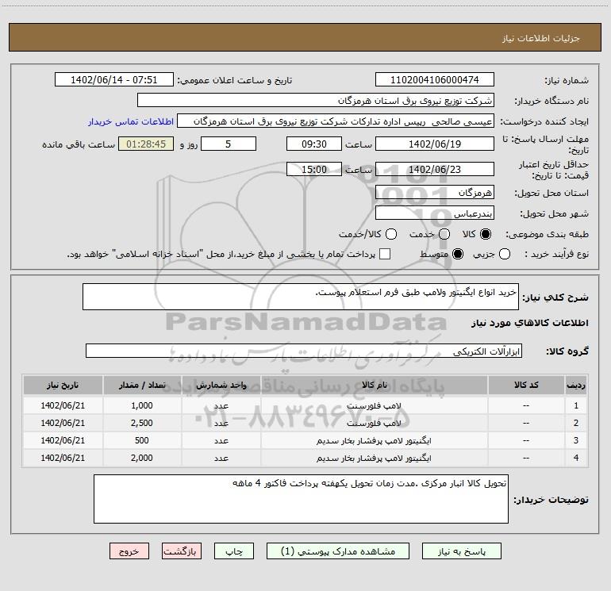This screenshot has height=591, width=611.
Task: Select the خدمت radio button
Action: (x=444, y=234)
